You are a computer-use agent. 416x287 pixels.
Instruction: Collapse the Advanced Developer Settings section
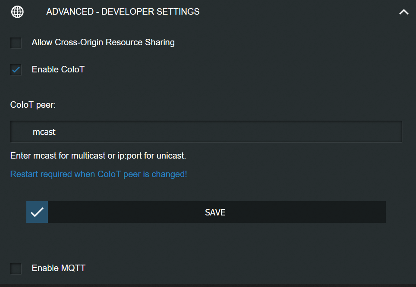tap(403, 12)
